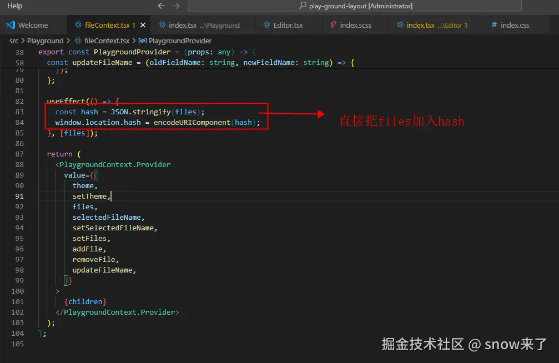Click theme, on line 90
Viewport: 559px width, 363px height.
[85, 186]
